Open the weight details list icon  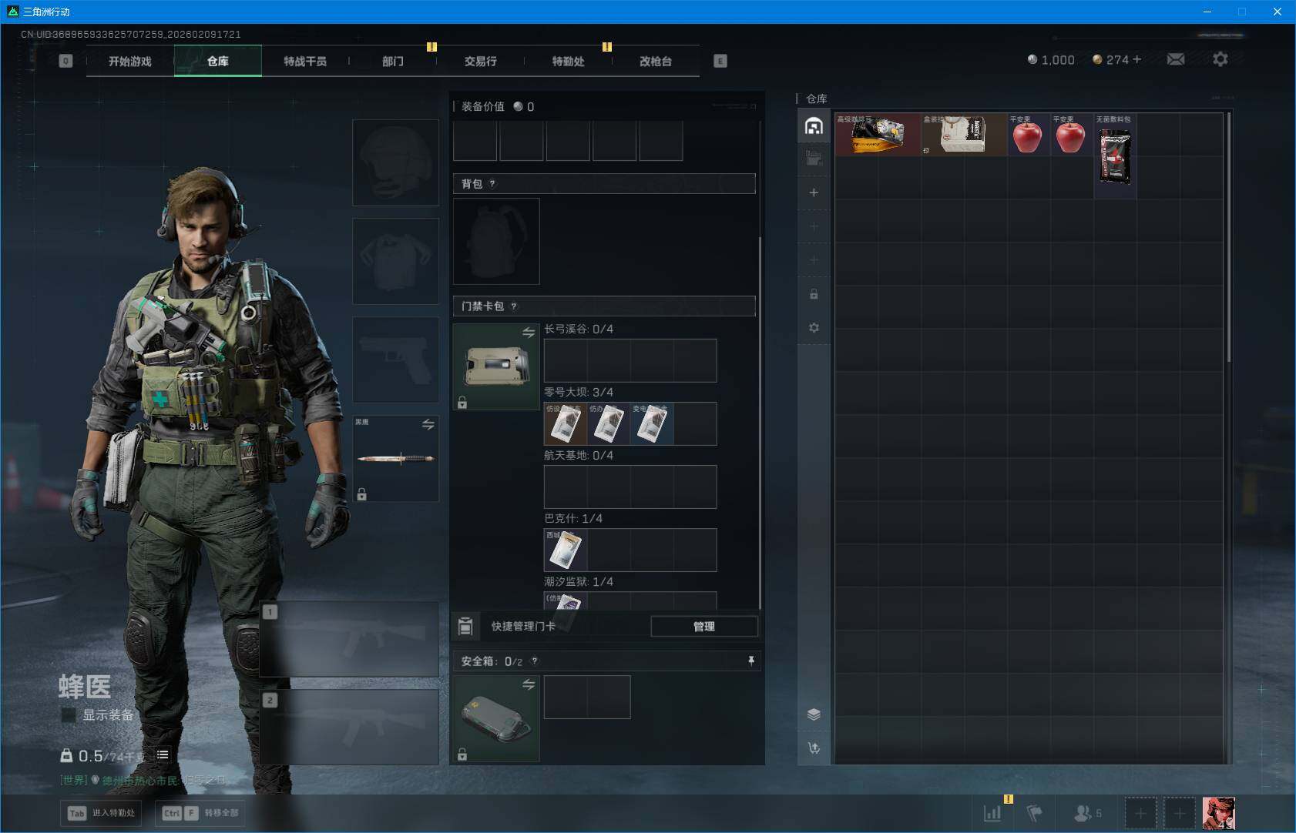(x=163, y=755)
